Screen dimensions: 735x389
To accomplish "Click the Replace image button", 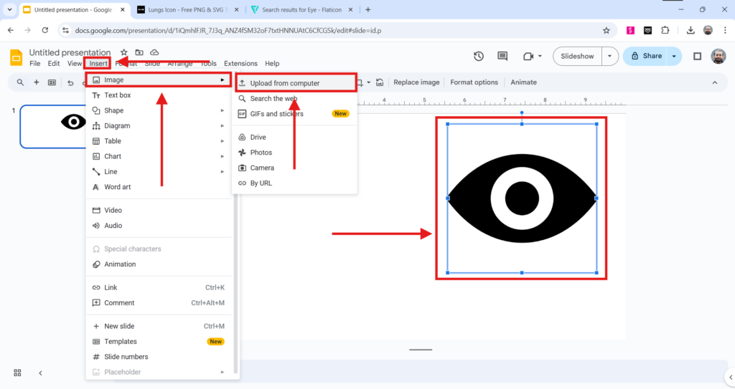I will point(416,82).
